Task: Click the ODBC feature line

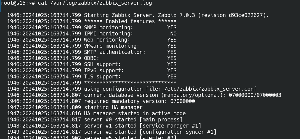Action: 92,58
